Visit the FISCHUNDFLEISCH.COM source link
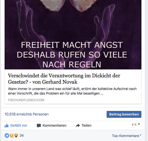 coord(26,100)
